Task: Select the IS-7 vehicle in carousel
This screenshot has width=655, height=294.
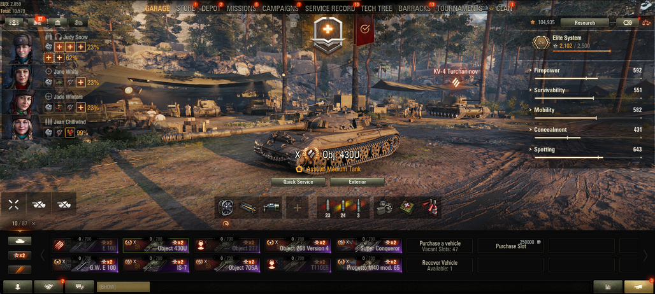Action: click(x=156, y=265)
